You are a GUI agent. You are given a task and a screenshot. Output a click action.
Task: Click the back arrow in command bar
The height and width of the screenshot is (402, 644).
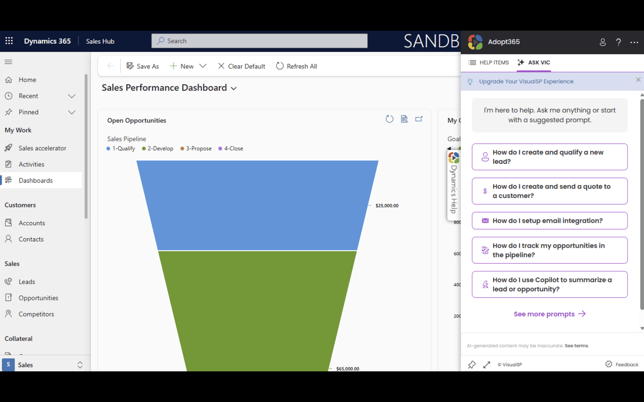click(x=111, y=66)
